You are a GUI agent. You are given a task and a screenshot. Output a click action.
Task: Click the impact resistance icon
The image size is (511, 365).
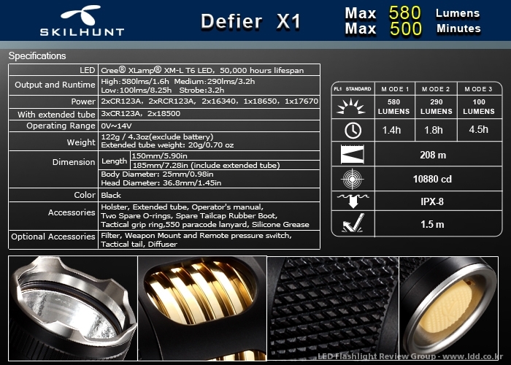point(353,223)
